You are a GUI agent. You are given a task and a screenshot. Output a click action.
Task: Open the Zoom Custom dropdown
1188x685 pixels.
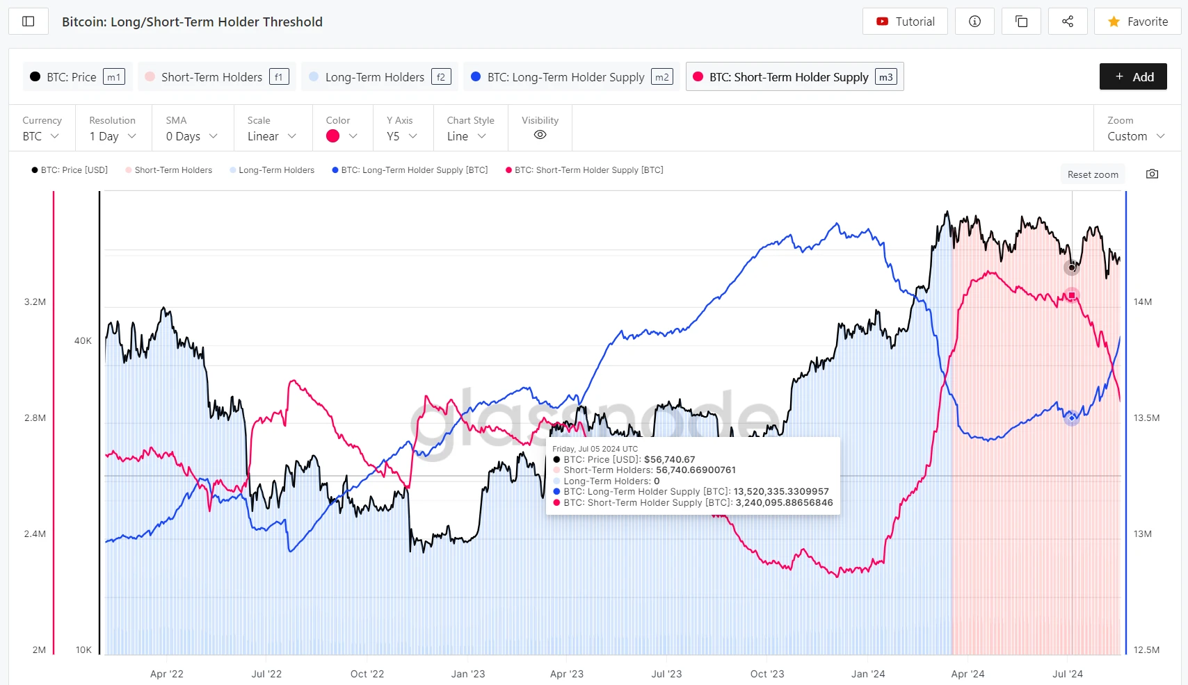pyautogui.click(x=1135, y=136)
